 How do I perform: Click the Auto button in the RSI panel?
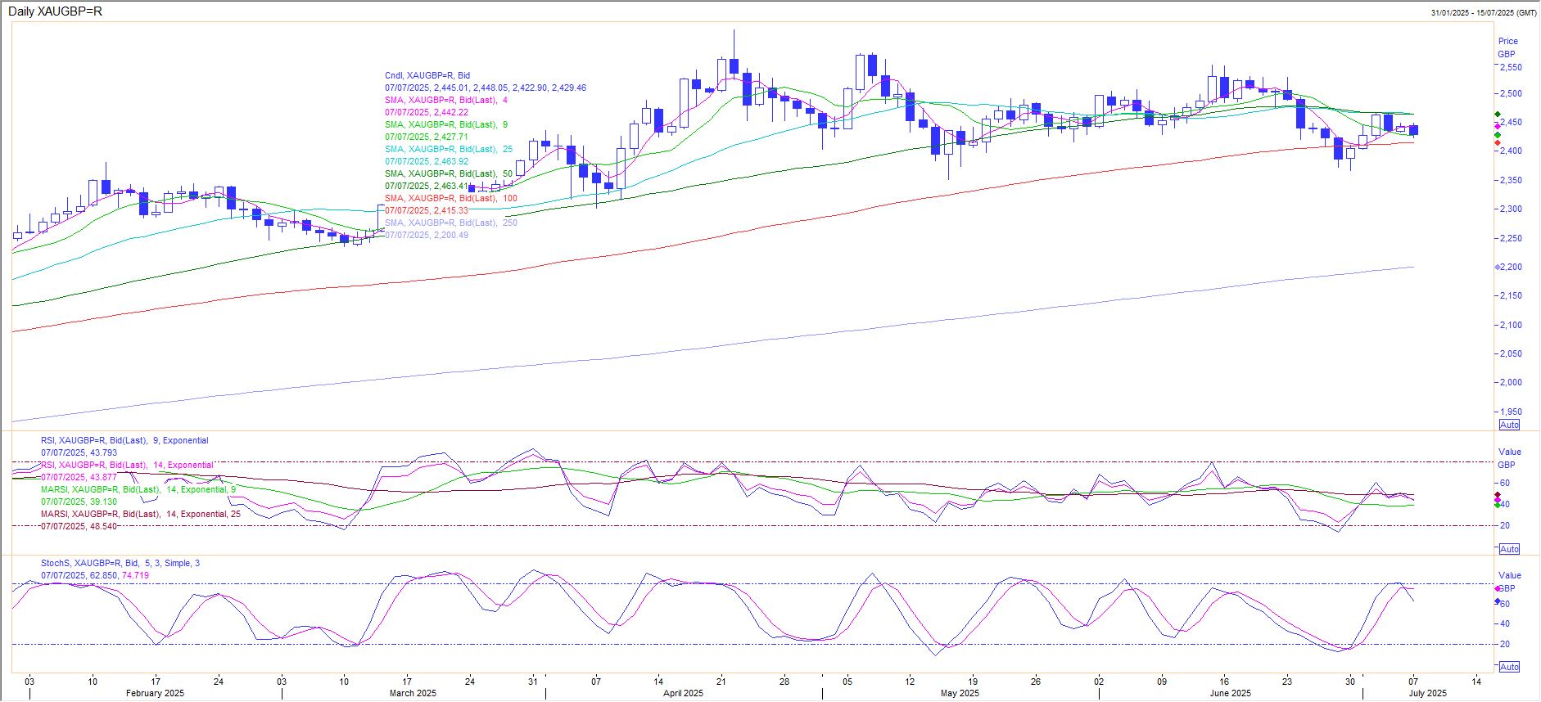[x=1509, y=549]
